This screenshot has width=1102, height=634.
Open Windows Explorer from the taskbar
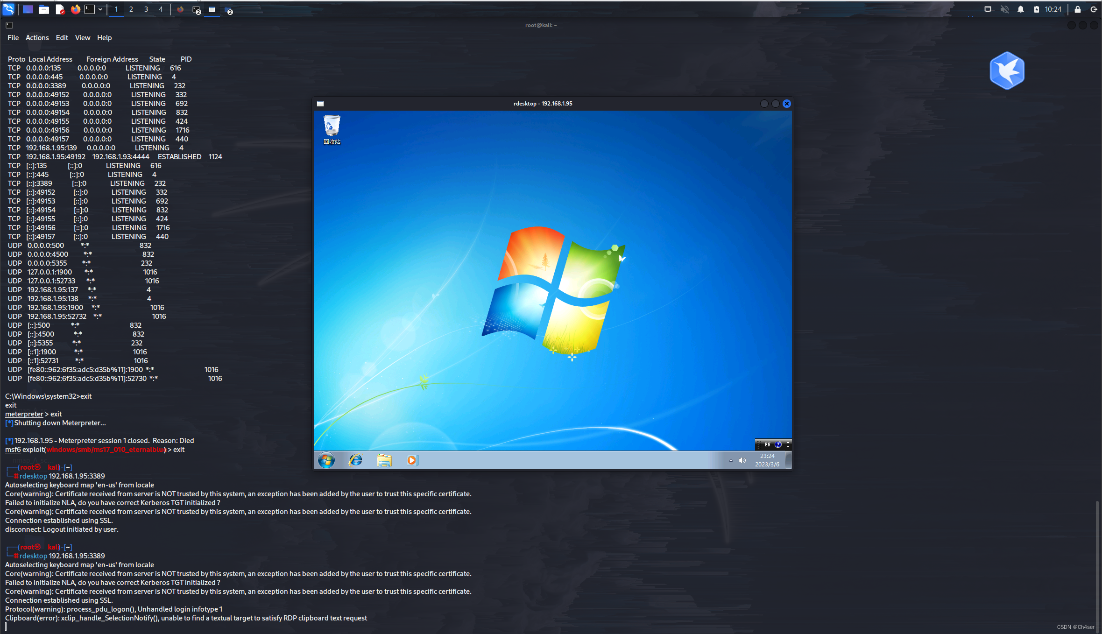click(x=384, y=460)
